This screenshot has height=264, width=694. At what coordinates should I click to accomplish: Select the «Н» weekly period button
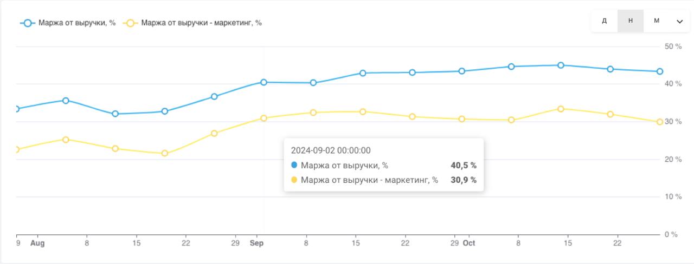631,21
